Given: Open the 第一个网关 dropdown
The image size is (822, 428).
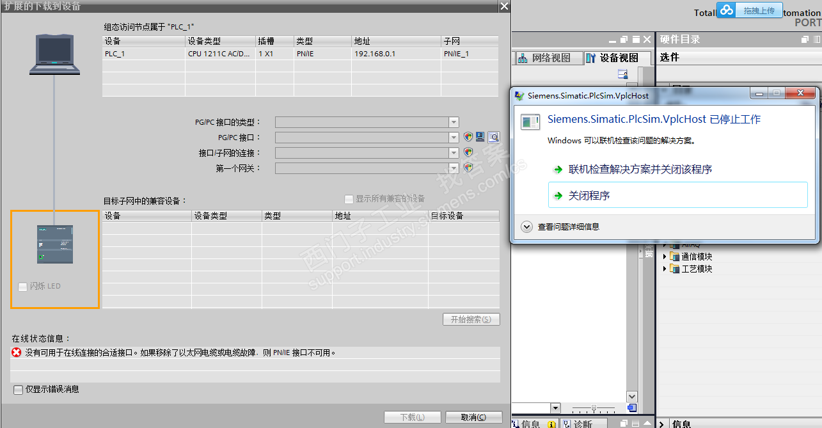Looking at the screenshot, I should [454, 168].
